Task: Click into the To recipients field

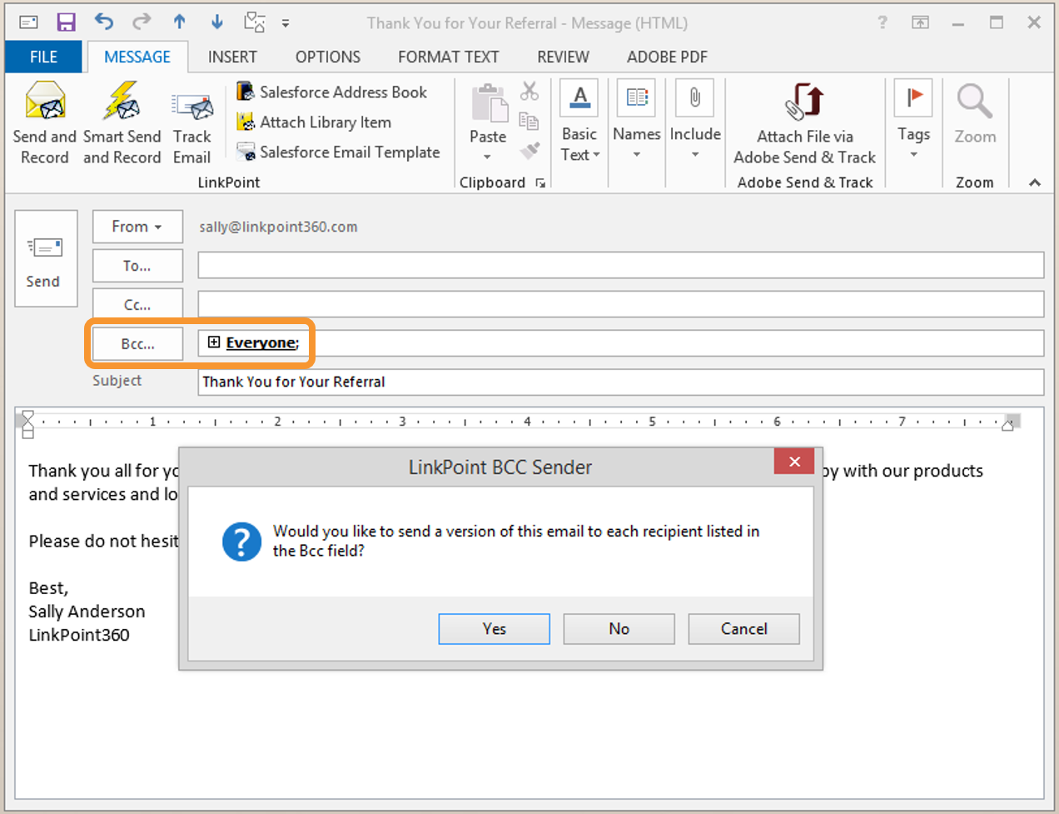Action: pos(620,266)
